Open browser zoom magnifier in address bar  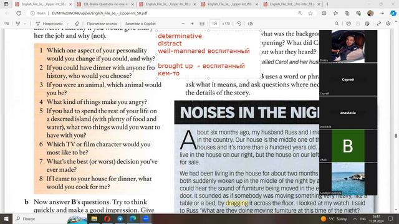tap(300, 13)
